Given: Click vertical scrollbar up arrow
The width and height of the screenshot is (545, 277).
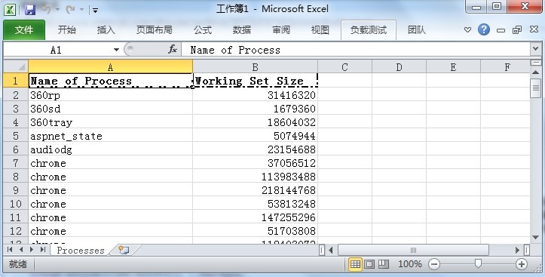Looking at the screenshot, I should 536,72.
